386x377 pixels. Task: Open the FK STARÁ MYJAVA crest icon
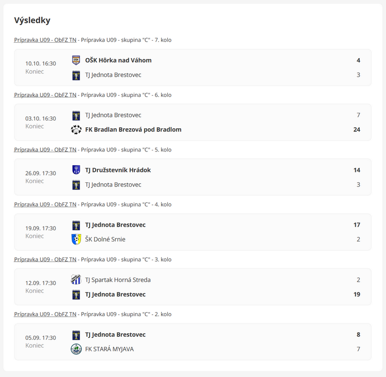click(x=76, y=349)
